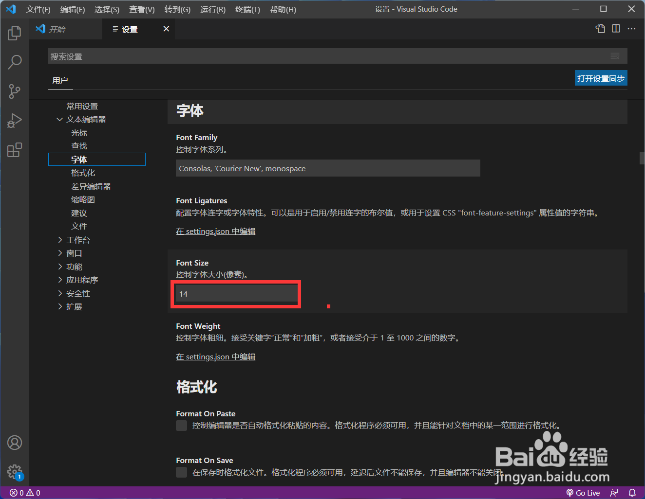Close the 设置 tab

point(166,29)
